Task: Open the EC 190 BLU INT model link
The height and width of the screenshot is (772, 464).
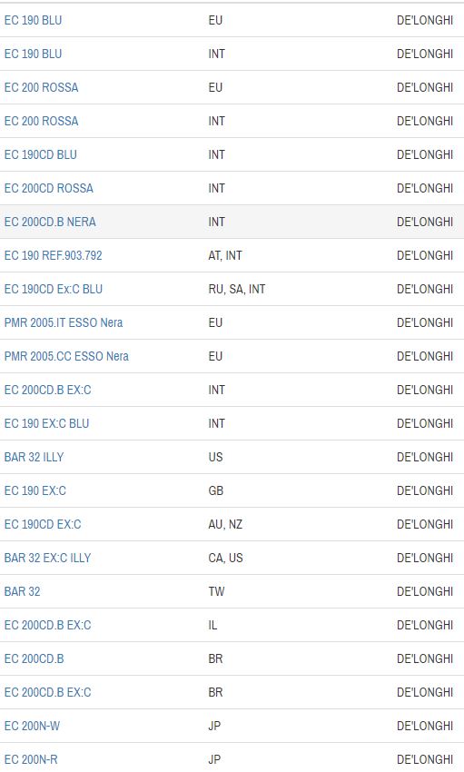Action: (33, 54)
